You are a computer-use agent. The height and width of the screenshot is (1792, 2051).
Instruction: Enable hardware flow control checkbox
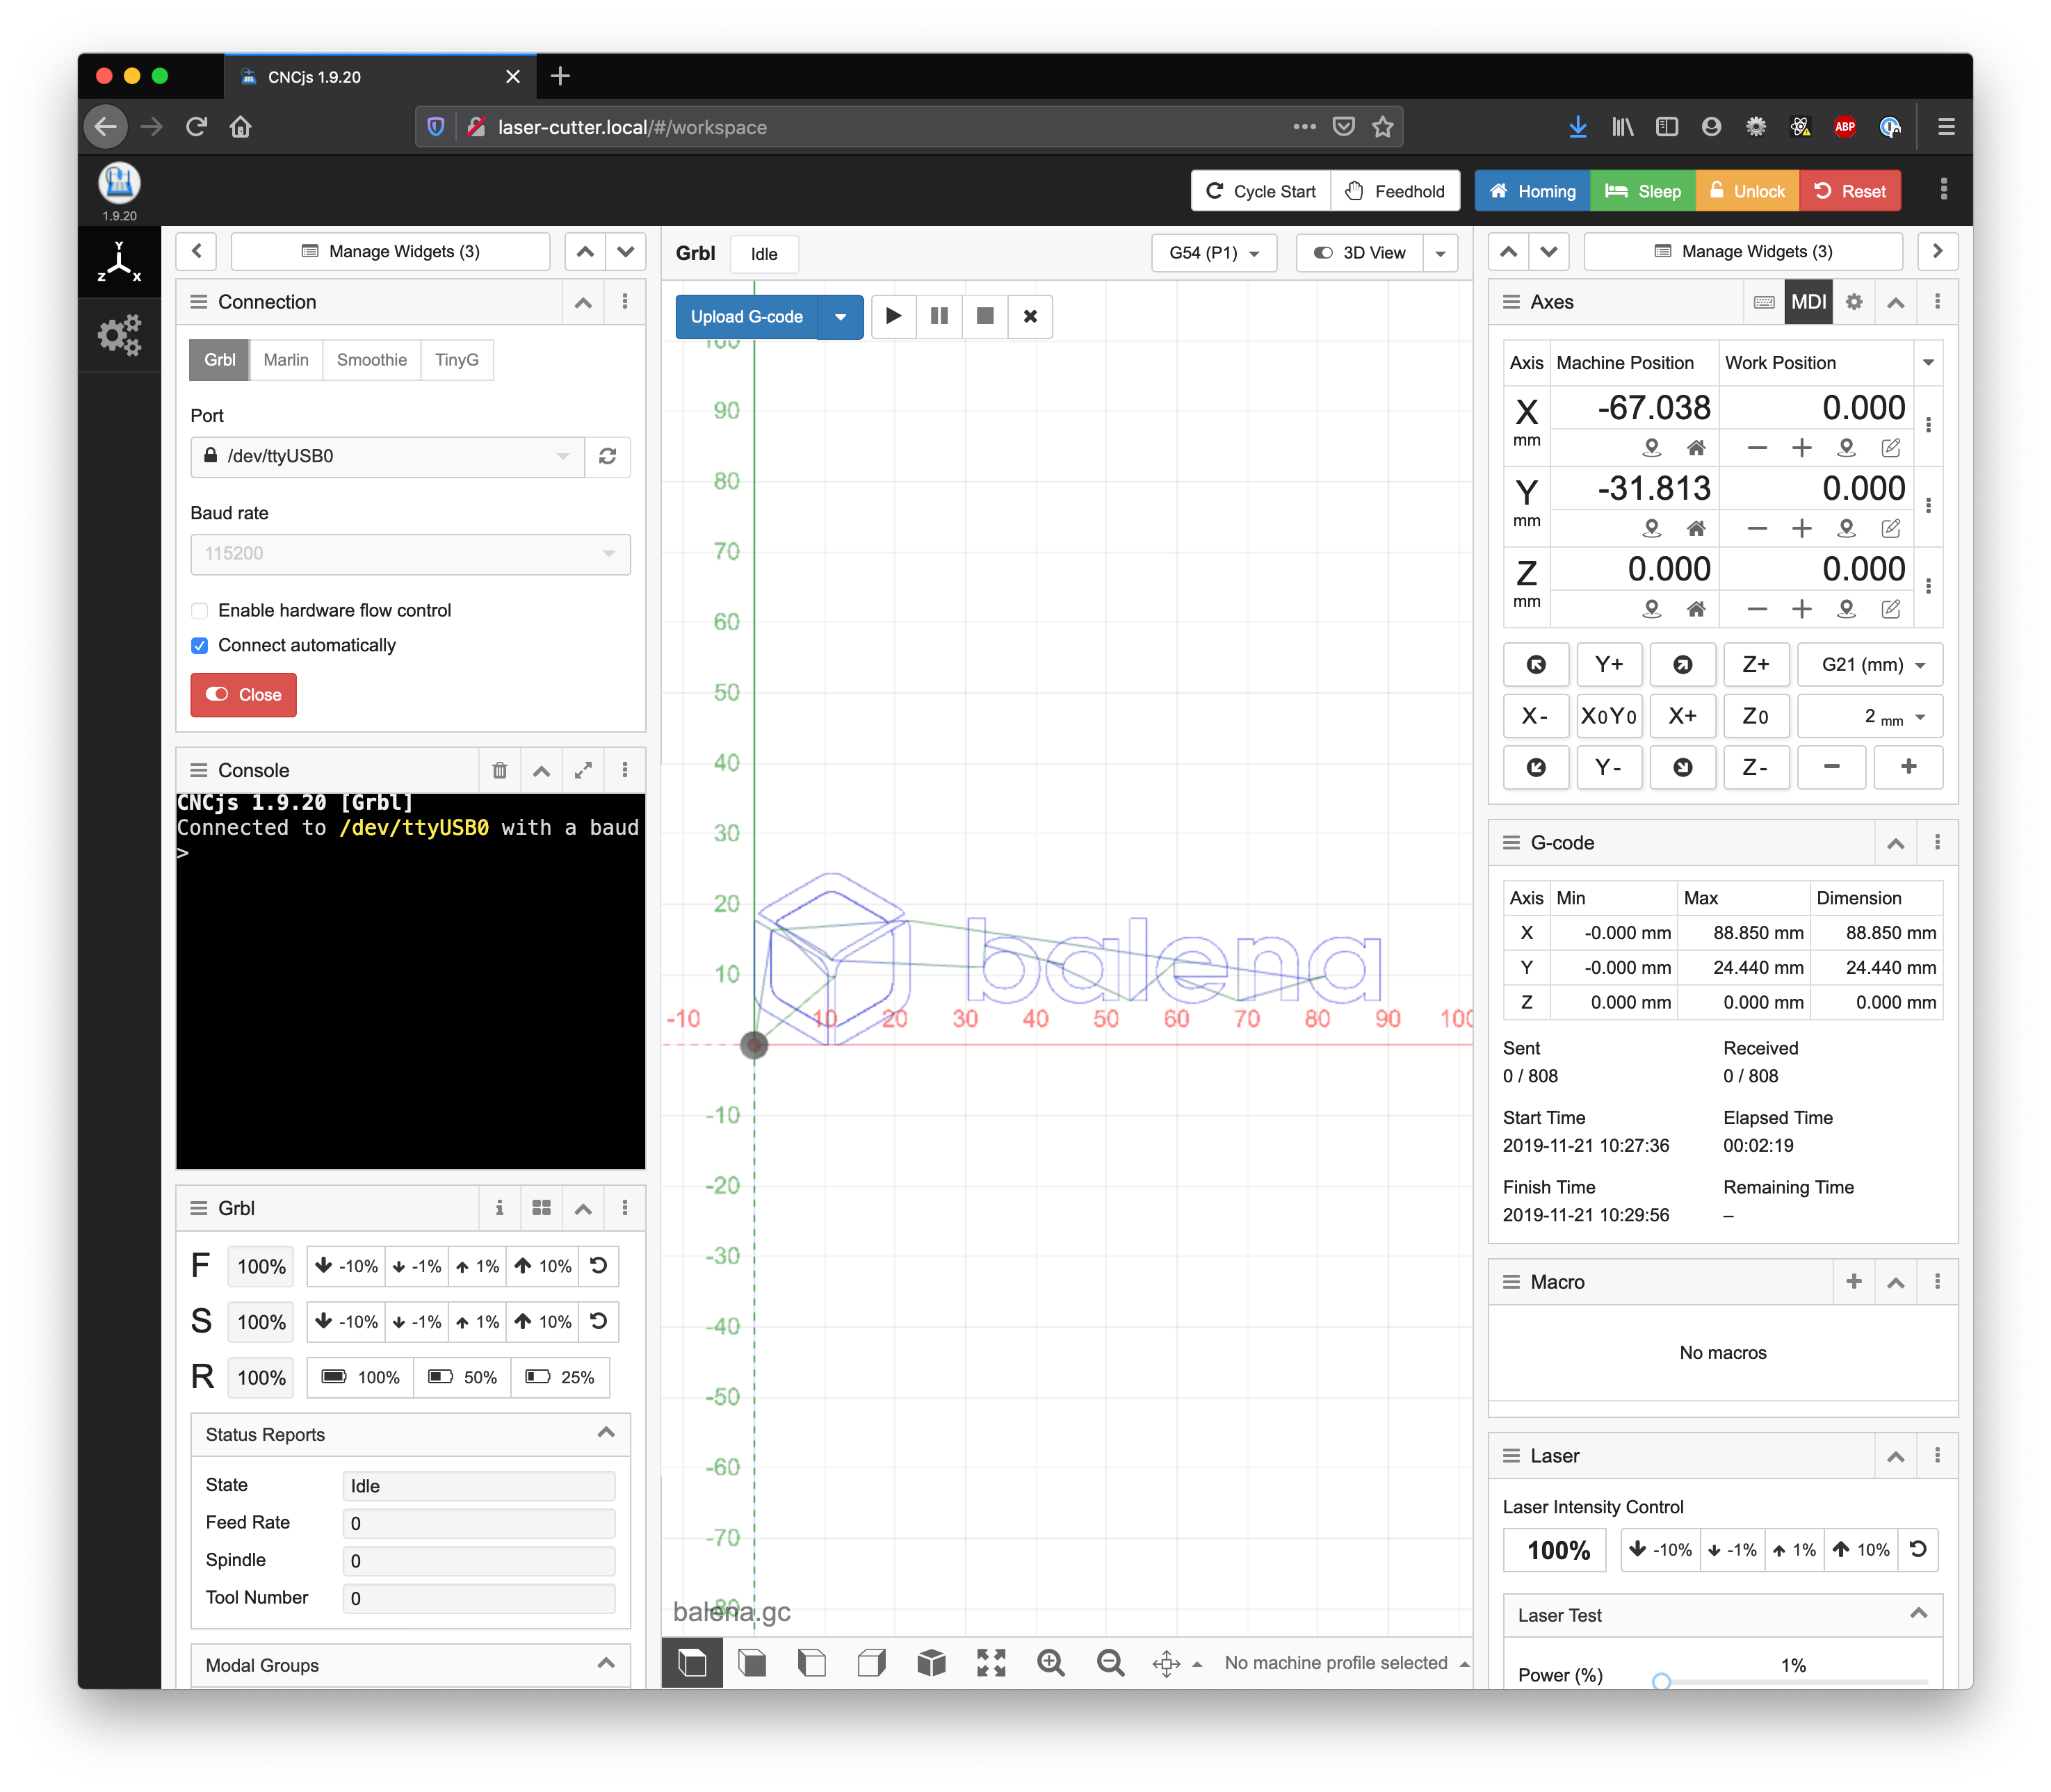pos(200,611)
